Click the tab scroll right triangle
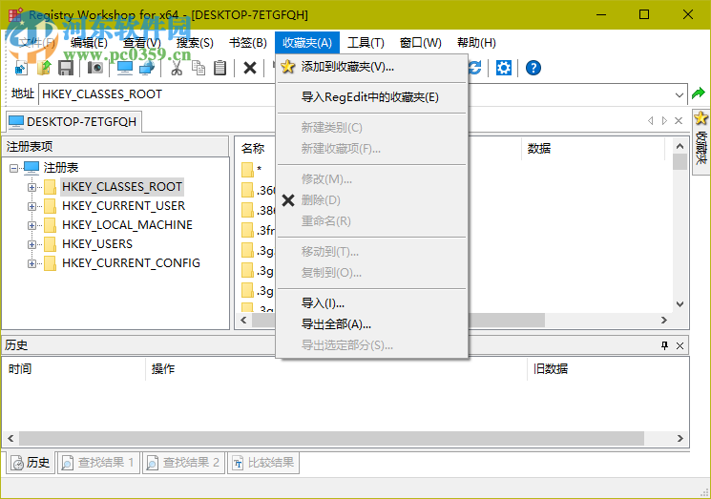711x499 pixels. 664,120
